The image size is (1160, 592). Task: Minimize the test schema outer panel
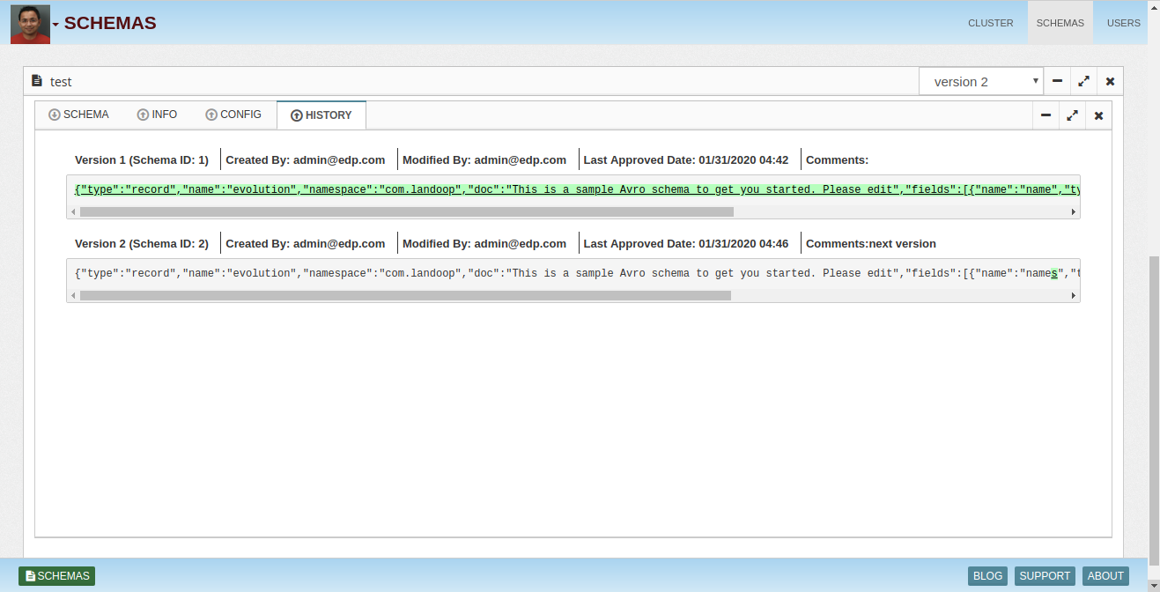1057,82
